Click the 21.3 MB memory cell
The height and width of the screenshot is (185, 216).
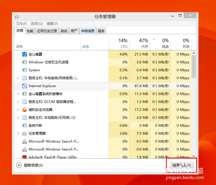click(140, 54)
